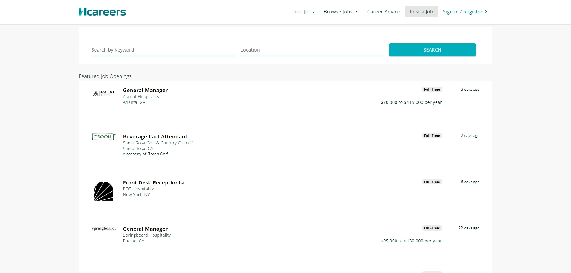This screenshot has width=571, height=273.
Task: Open Career Advice page
Action: coord(384,12)
